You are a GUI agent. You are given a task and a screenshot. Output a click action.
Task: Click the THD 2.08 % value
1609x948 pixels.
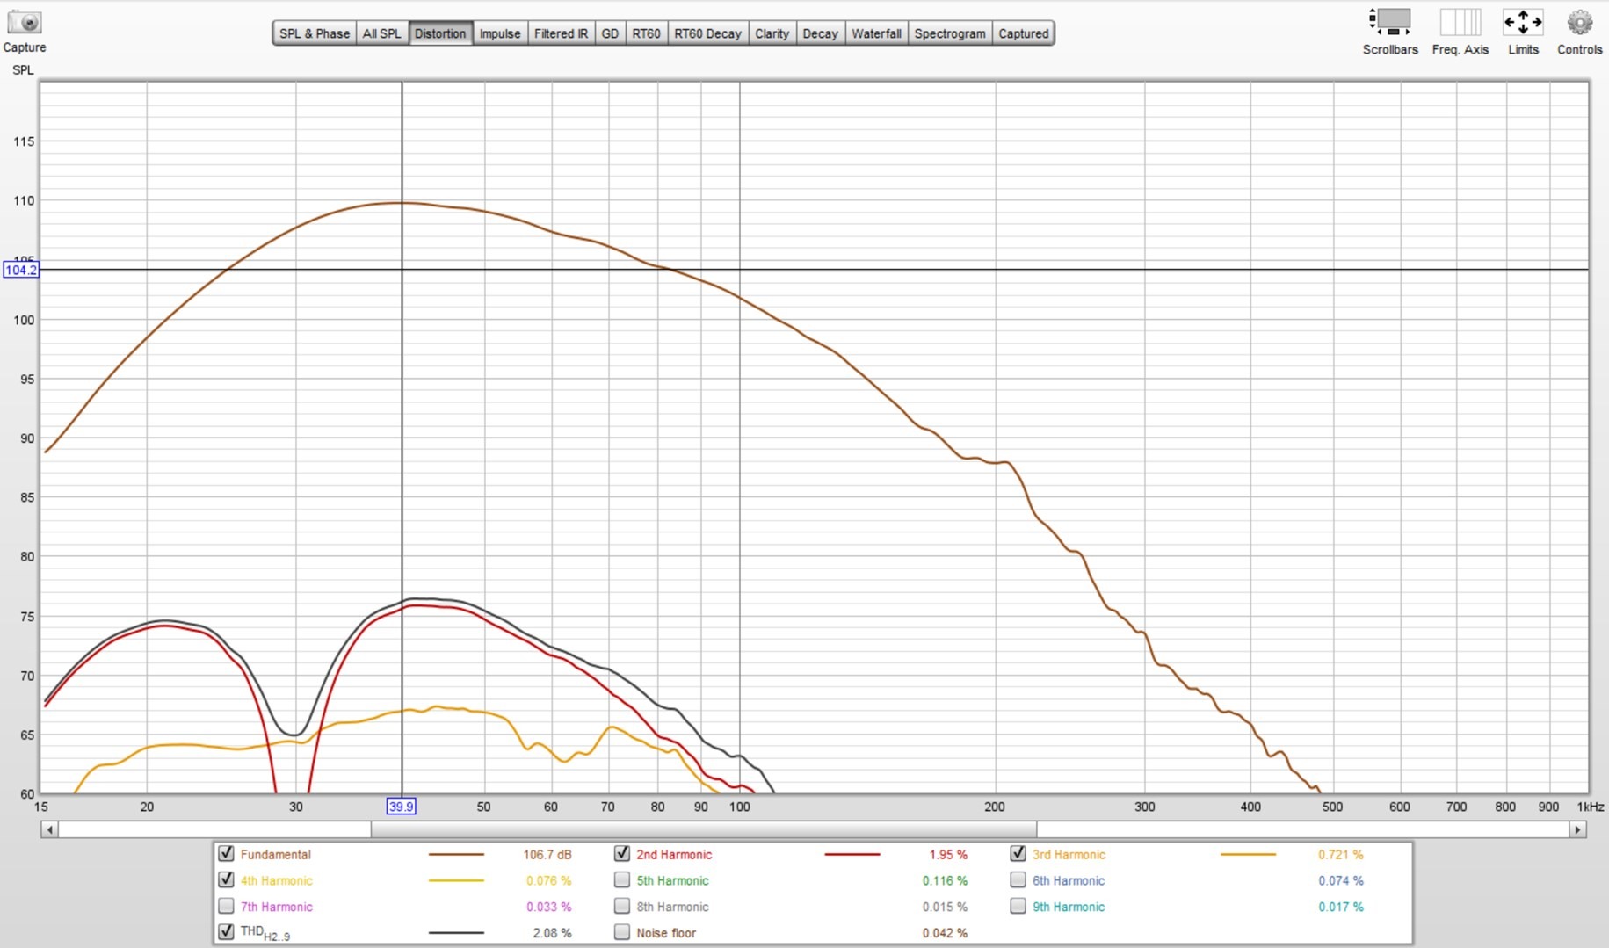(552, 933)
